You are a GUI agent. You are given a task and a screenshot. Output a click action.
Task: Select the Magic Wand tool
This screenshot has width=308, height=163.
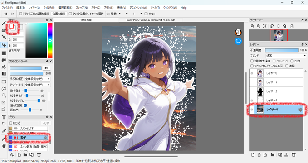click(4, 96)
